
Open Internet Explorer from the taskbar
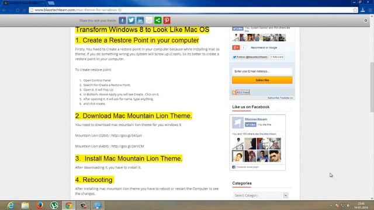[11, 205]
